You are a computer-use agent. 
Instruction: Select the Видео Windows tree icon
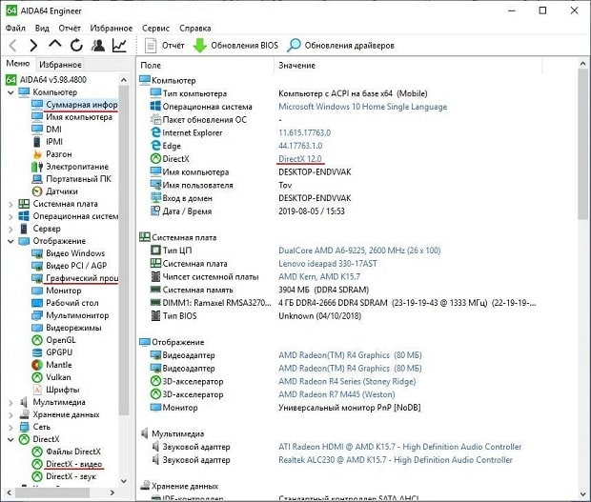coord(37,253)
